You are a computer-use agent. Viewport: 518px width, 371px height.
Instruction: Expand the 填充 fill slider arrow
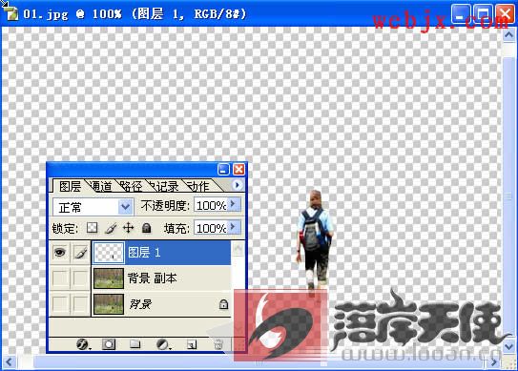[x=234, y=227]
